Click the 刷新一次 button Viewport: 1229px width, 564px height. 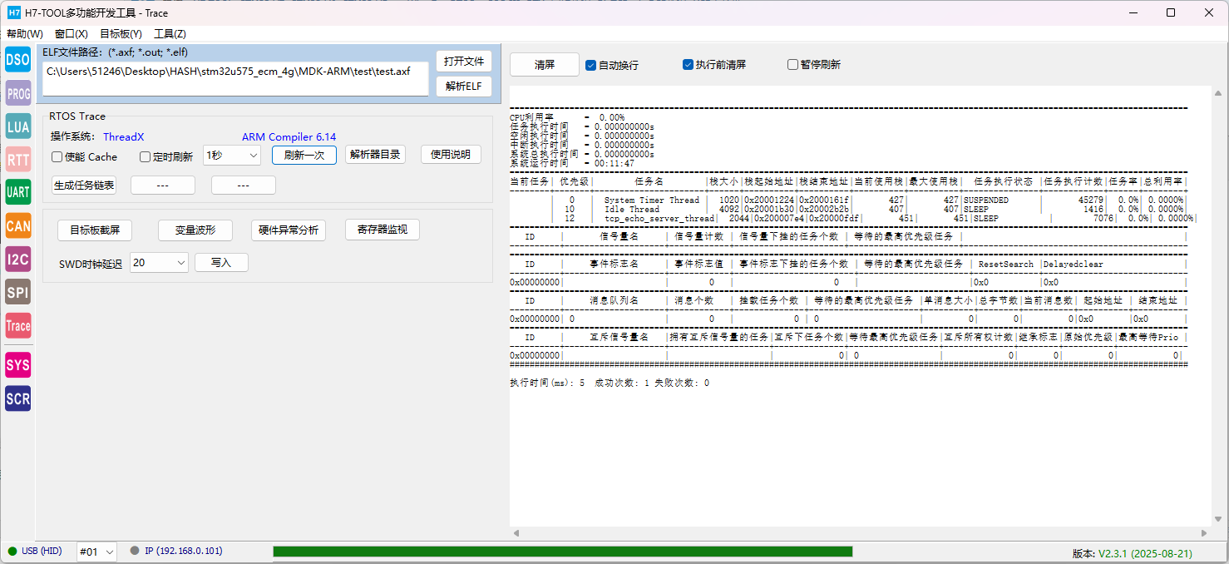click(x=304, y=155)
